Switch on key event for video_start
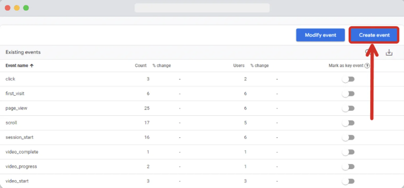The image size is (404, 188). [x=348, y=181]
